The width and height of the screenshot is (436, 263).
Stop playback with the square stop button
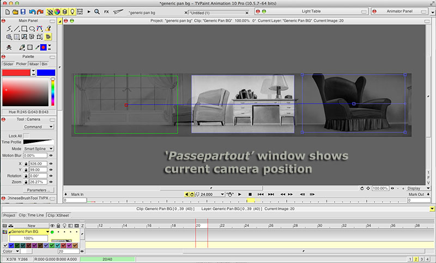(250, 194)
